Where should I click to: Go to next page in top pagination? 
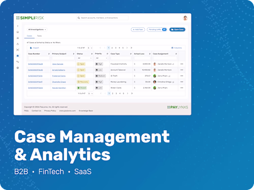pos(127,48)
